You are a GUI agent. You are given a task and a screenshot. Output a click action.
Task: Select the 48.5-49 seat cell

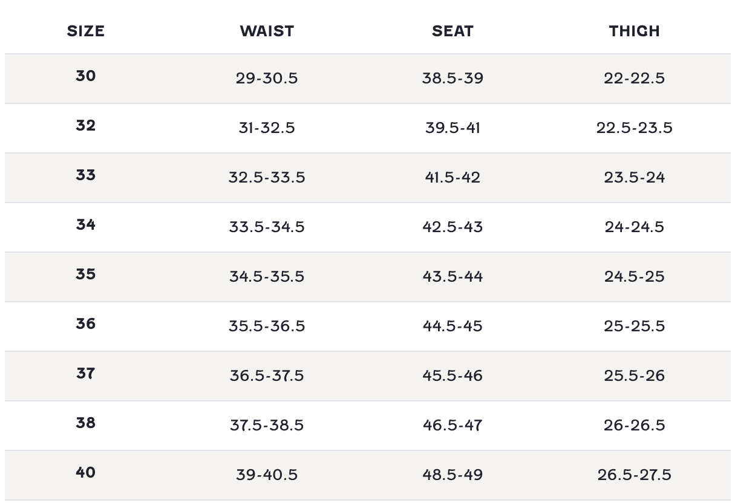point(453,475)
